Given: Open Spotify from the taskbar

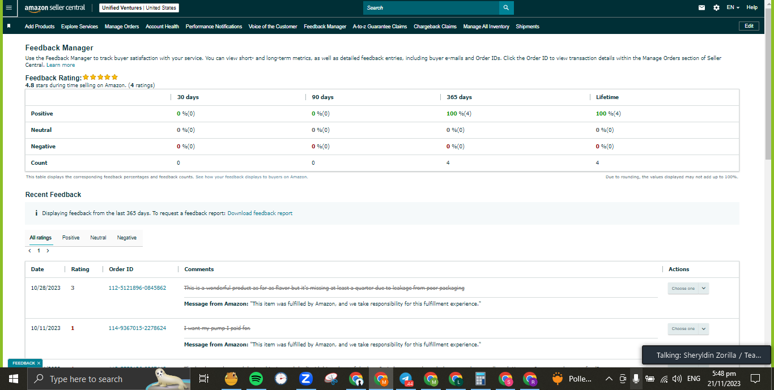Looking at the screenshot, I should tap(256, 379).
